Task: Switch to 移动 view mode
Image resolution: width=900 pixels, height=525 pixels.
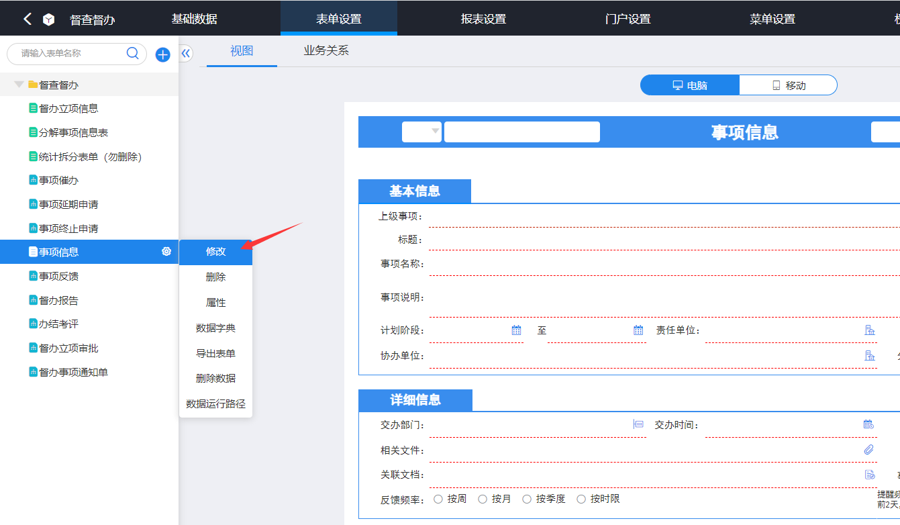Action: click(x=788, y=85)
